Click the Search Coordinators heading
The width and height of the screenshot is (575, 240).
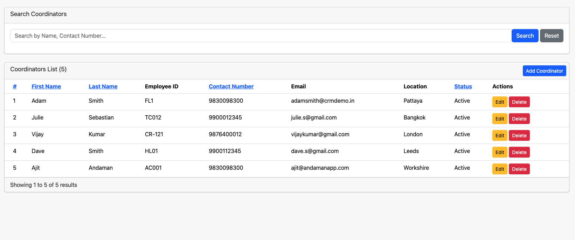pyautogui.click(x=39, y=14)
